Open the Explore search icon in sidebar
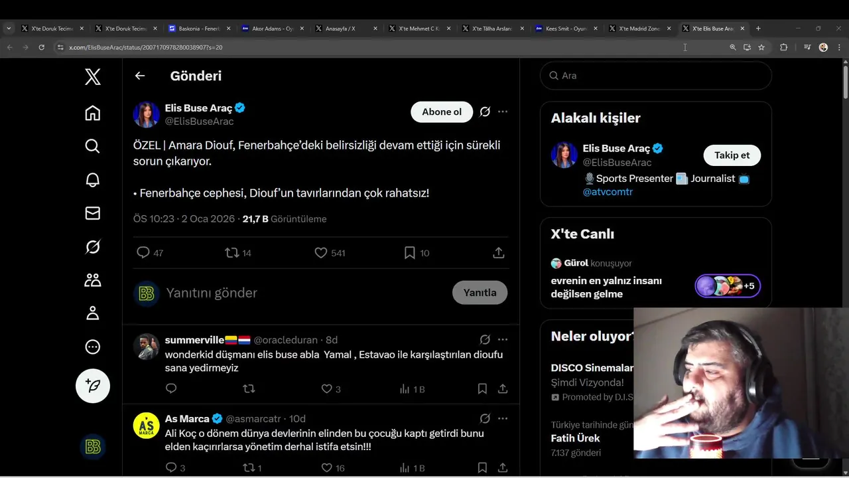849x478 pixels. (93, 146)
